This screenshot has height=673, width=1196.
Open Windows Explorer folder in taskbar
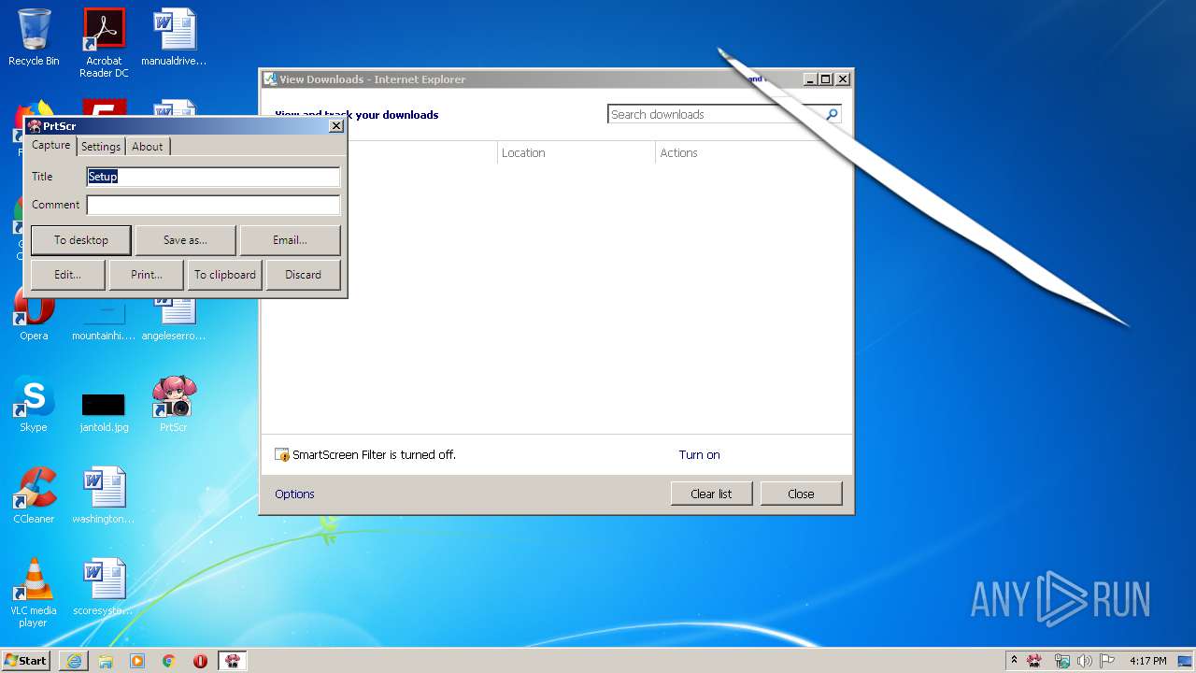pyautogui.click(x=106, y=661)
